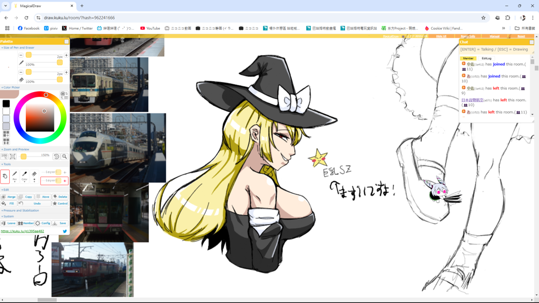Show more bookmarks with chevron
Viewport: 539px width, 303px height.
point(503,28)
